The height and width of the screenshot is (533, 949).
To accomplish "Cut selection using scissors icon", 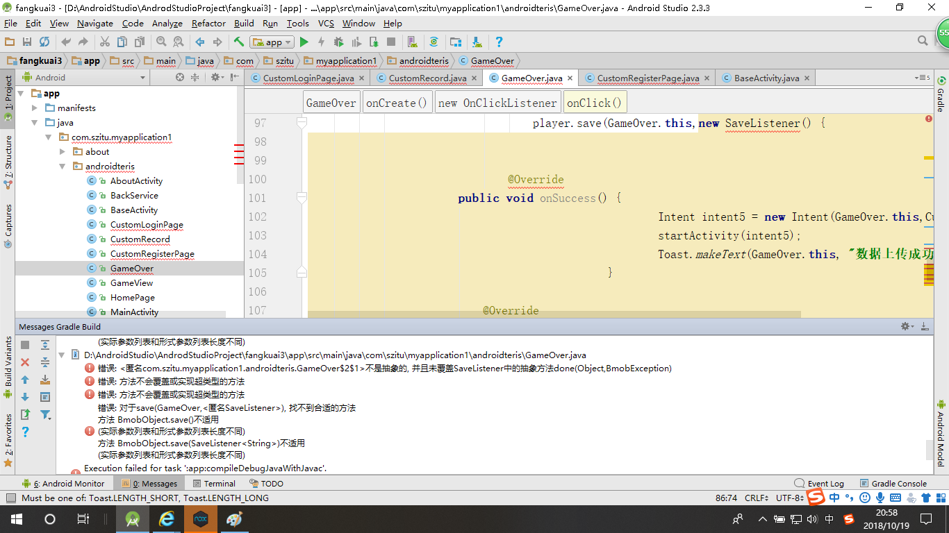I will [x=105, y=42].
